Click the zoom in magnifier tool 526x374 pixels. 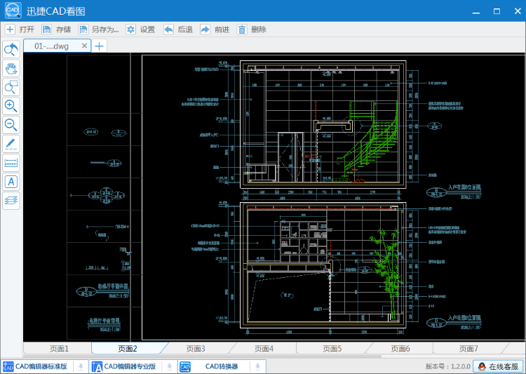(x=11, y=106)
